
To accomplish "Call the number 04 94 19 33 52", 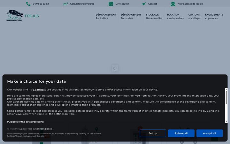I will tap(41, 4).
